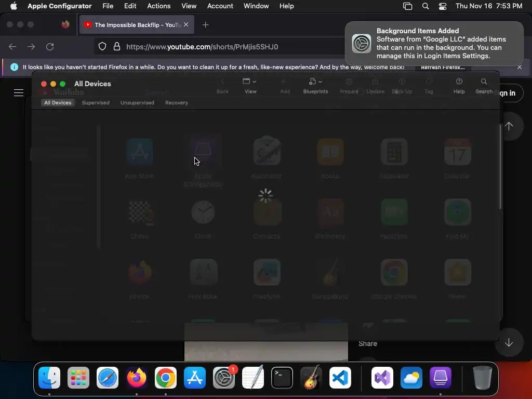
Task: Open Launchpad from the Dock
Action: tap(78, 378)
